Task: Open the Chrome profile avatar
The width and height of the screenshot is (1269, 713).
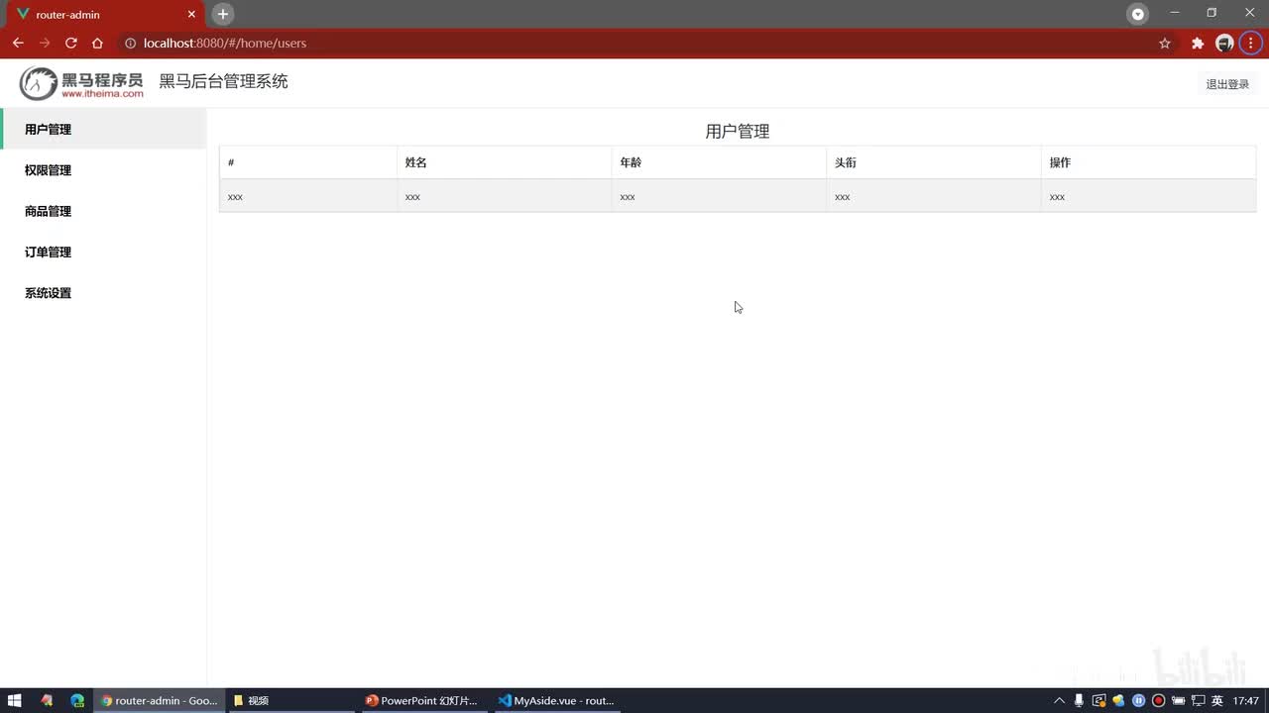Action: pyautogui.click(x=1225, y=43)
